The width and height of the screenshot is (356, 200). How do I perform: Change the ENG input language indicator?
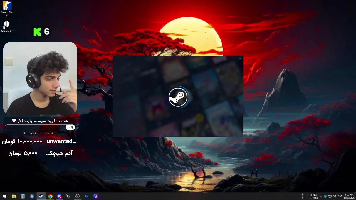pos(340,196)
